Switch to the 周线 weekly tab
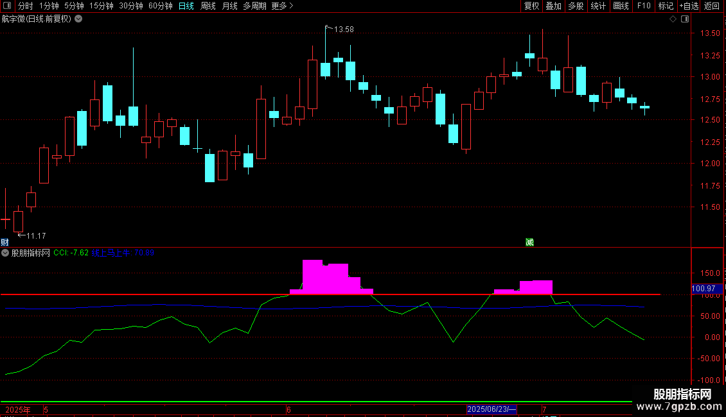 click(x=208, y=6)
